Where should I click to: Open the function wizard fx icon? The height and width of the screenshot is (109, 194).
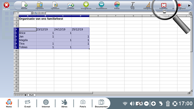(x=36, y=13)
